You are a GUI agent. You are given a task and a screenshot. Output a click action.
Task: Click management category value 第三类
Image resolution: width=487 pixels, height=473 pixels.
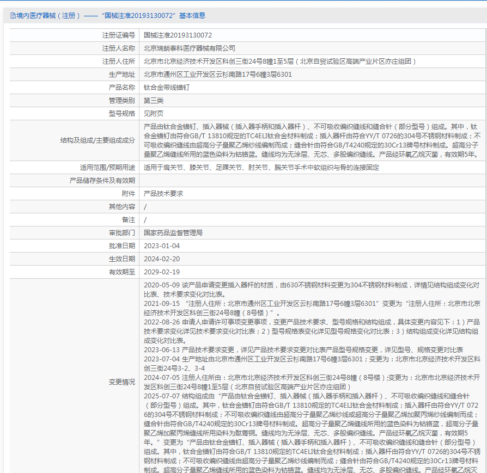(154, 101)
